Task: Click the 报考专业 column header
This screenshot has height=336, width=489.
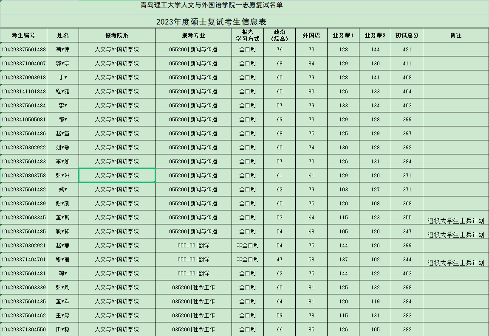Action: 193,35
